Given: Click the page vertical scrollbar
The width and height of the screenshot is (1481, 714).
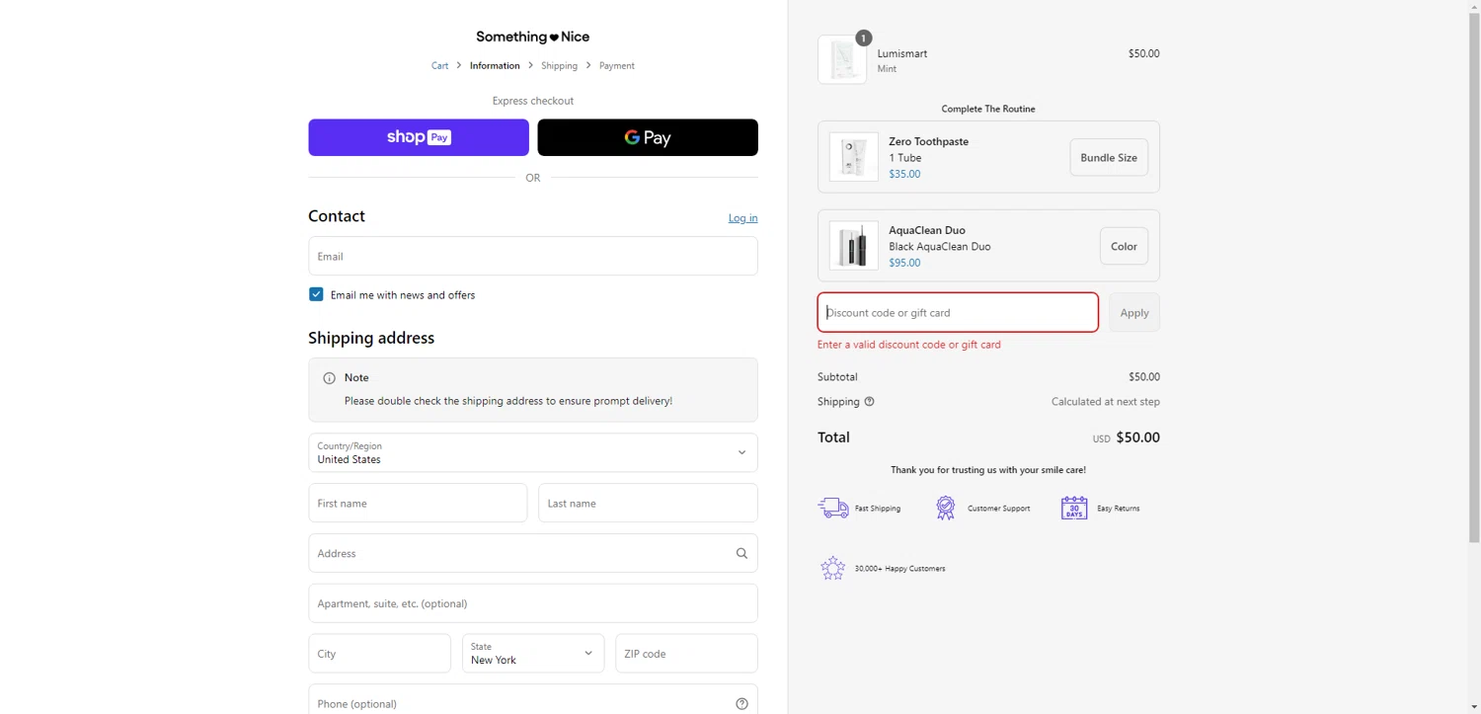Looking at the screenshot, I should coord(1474,277).
